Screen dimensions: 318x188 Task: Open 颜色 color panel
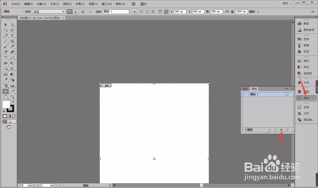(306, 24)
